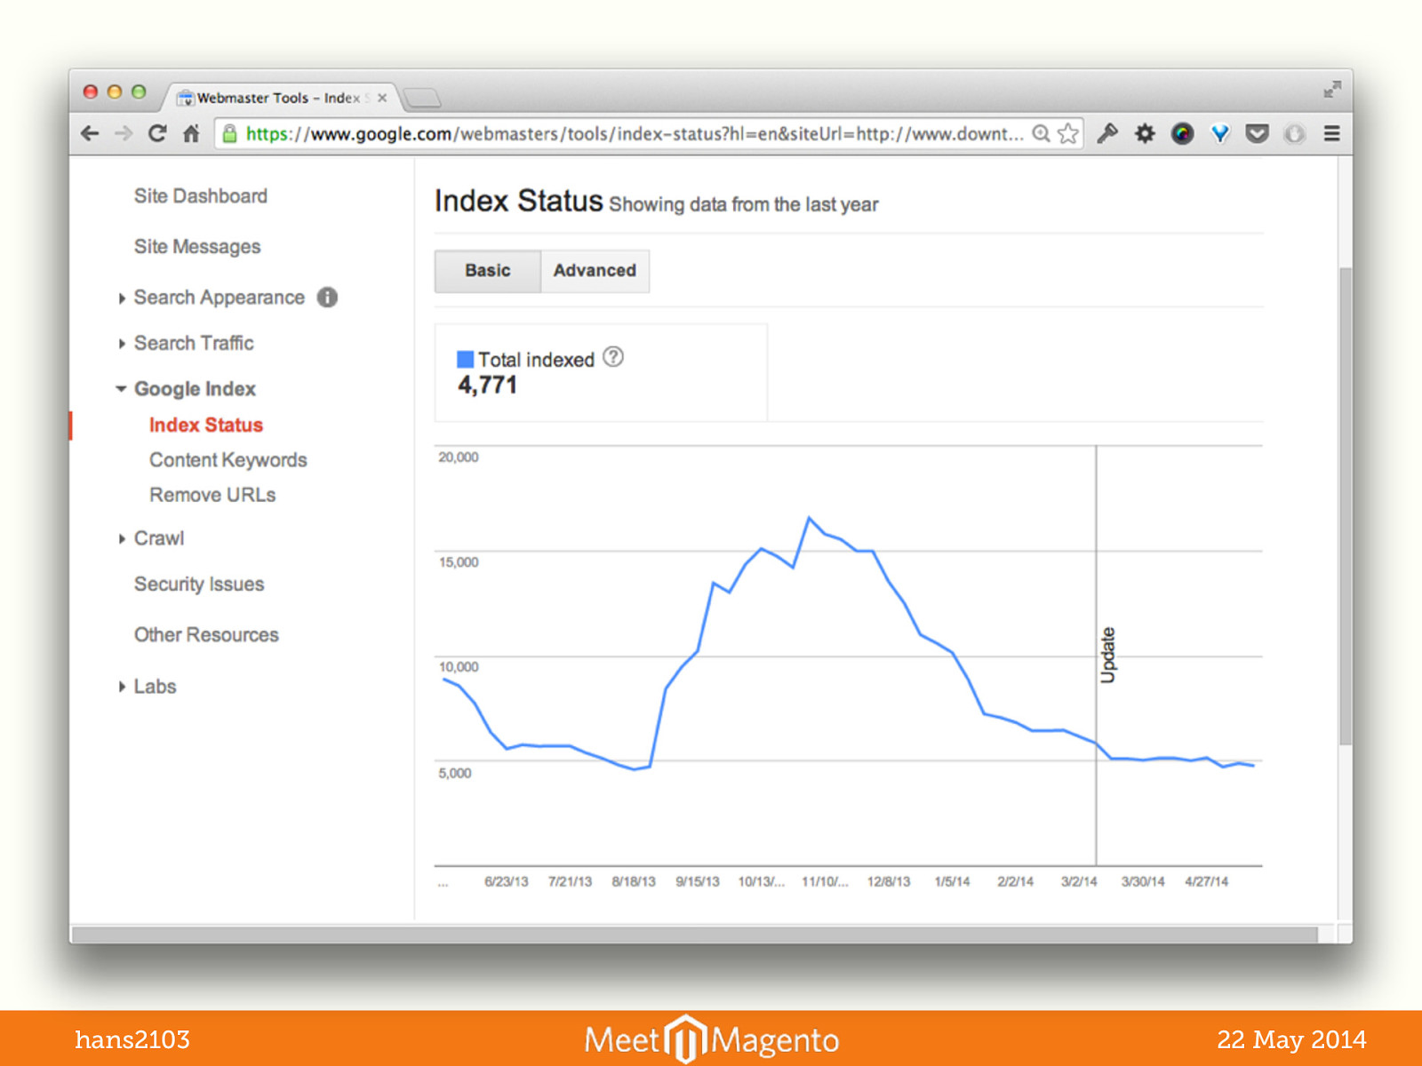This screenshot has height=1066, width=1422.
Task: Click the help question mark near Total indexed
Action: pyautogui.click(x=613, y=357)
